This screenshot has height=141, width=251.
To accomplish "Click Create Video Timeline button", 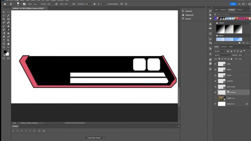I will pyautogui.click(x=94, y=138).
